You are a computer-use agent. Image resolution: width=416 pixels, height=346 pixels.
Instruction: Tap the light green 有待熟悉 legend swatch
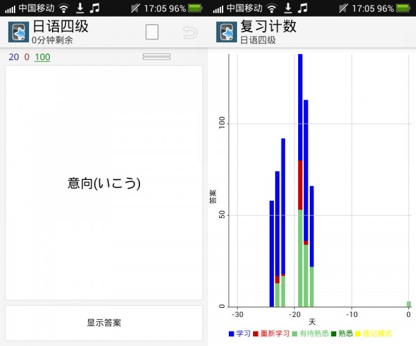[x=295, y=334]
